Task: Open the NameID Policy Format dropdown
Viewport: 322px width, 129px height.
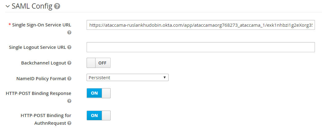Action: 127,78
